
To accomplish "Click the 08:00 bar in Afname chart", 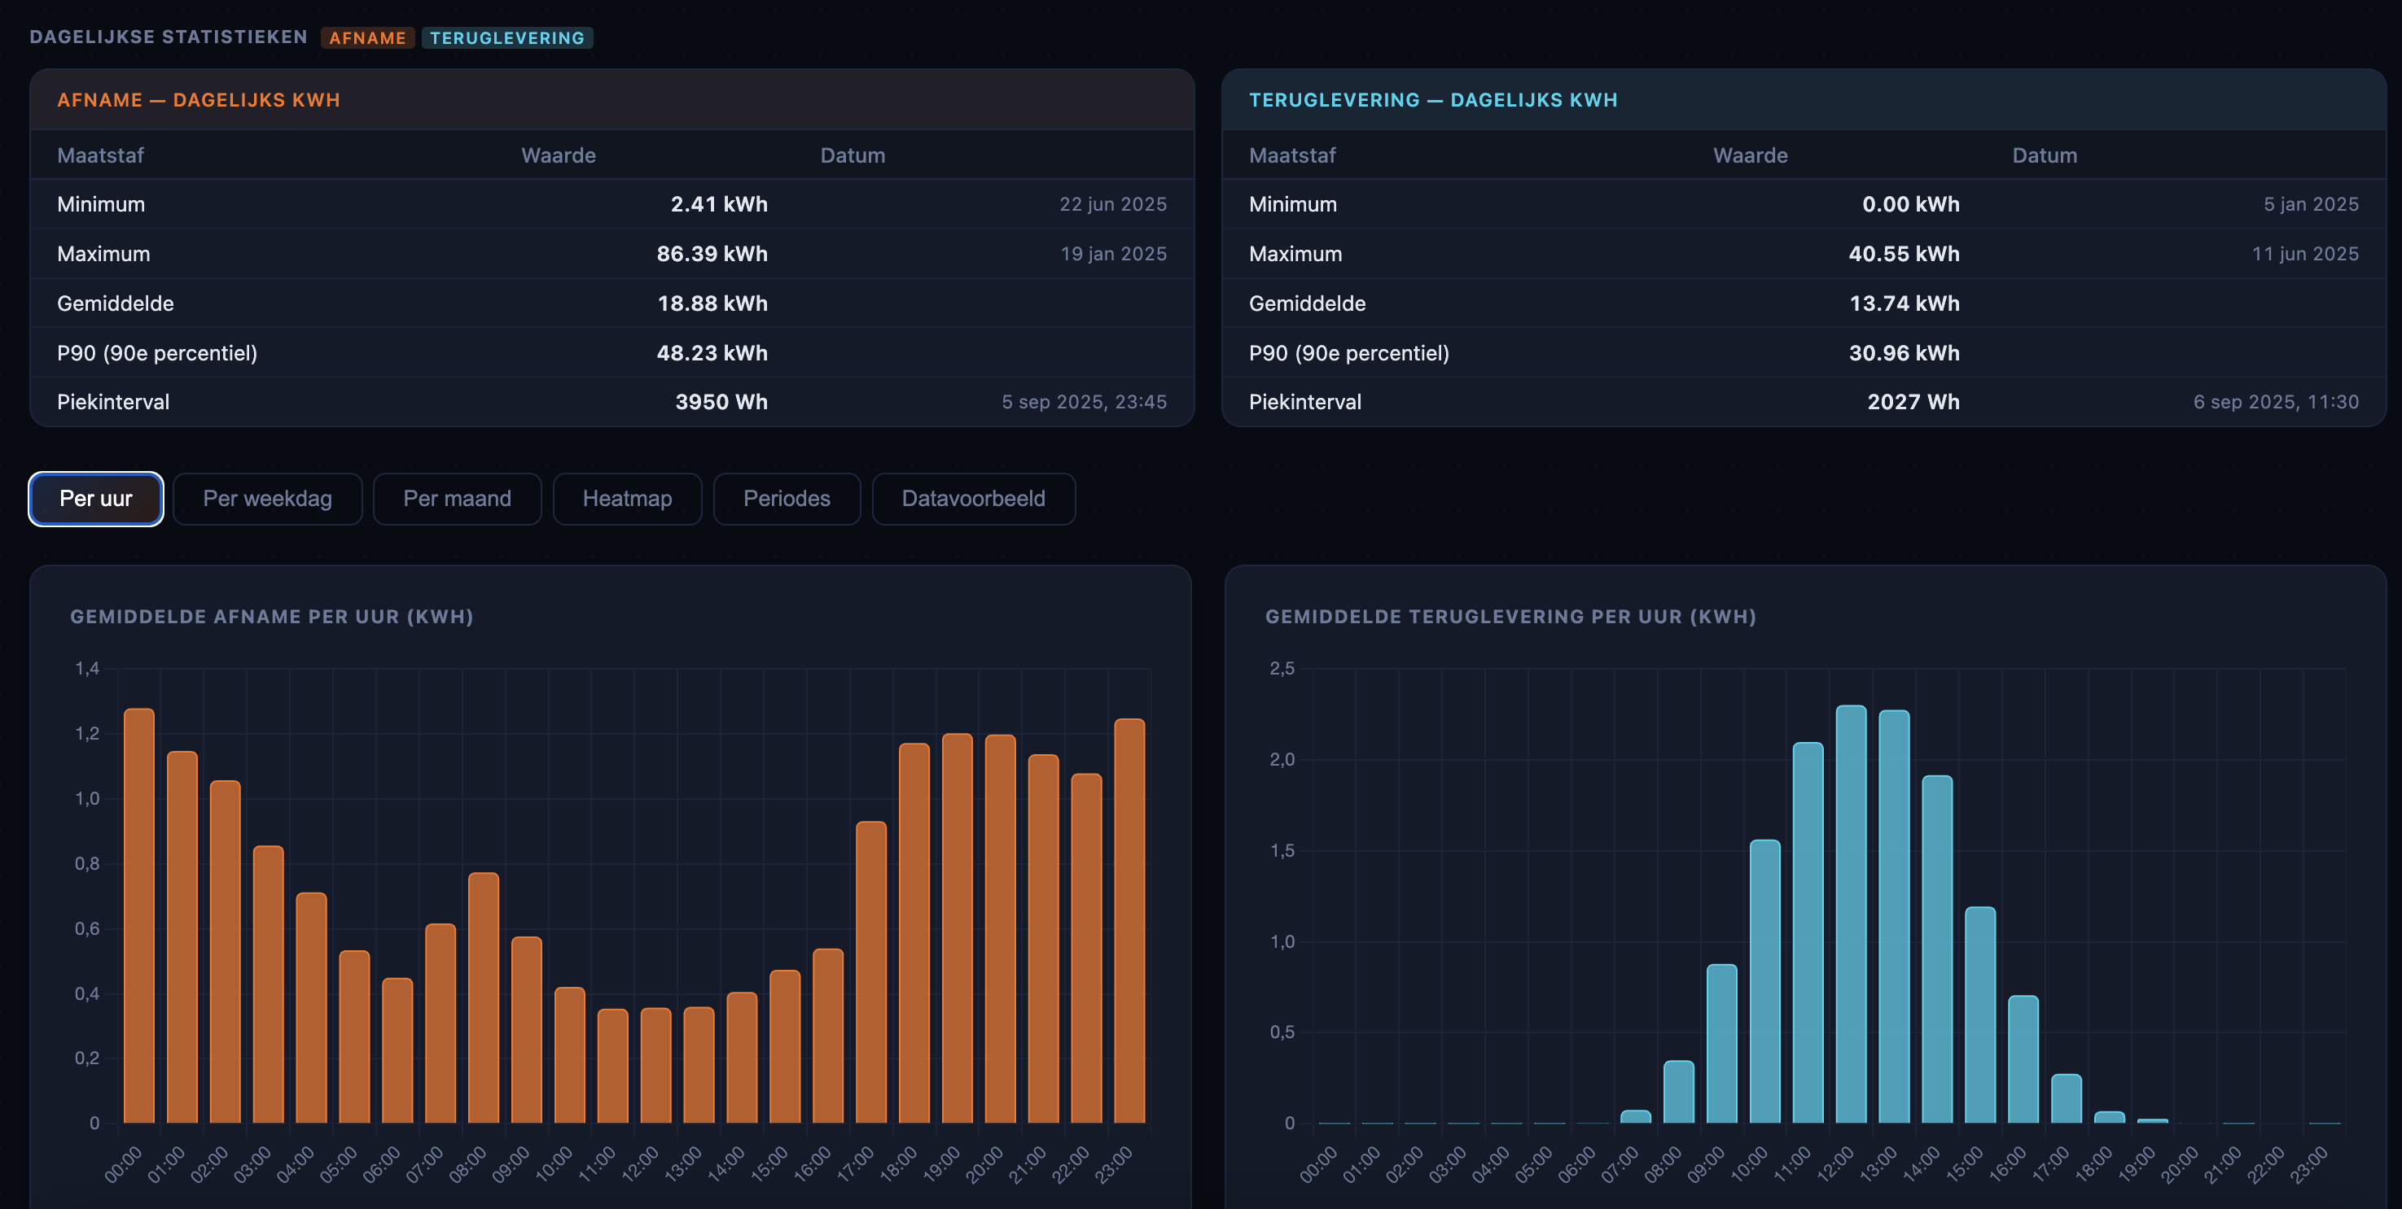I will pos(484,997).
